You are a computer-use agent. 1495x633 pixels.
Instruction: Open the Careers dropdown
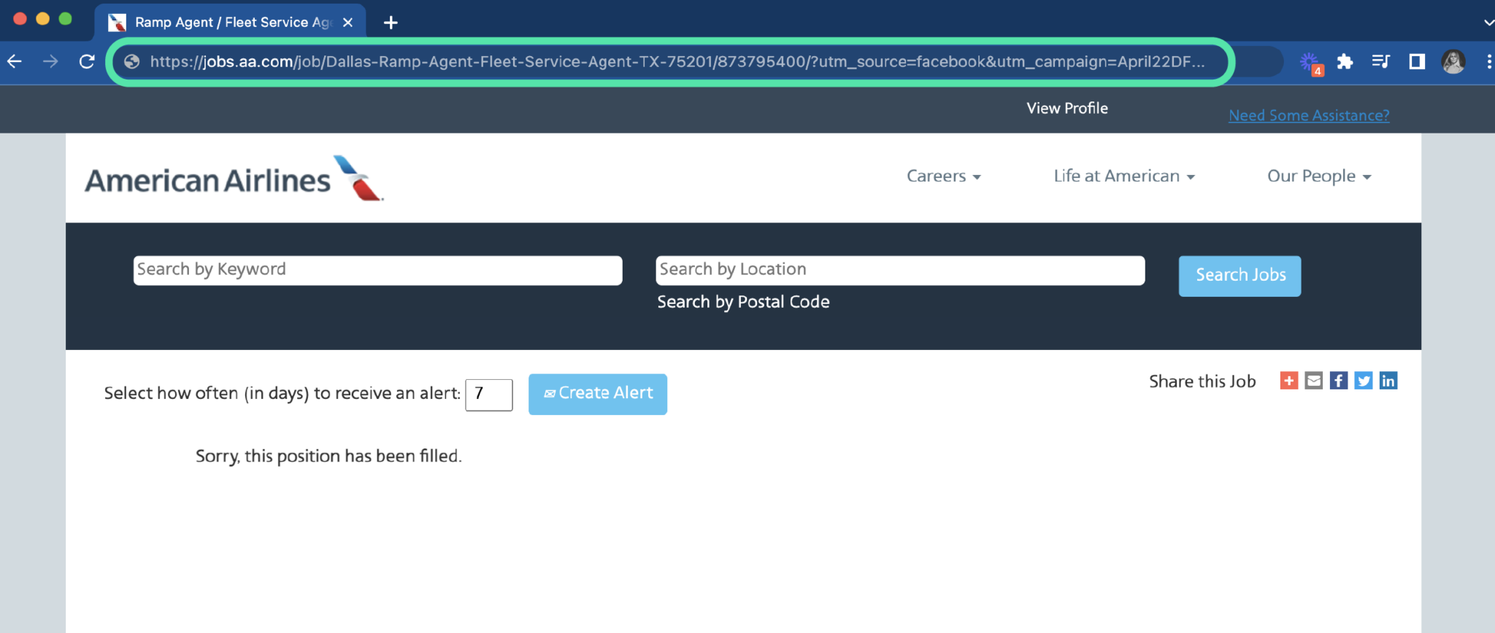943,176
